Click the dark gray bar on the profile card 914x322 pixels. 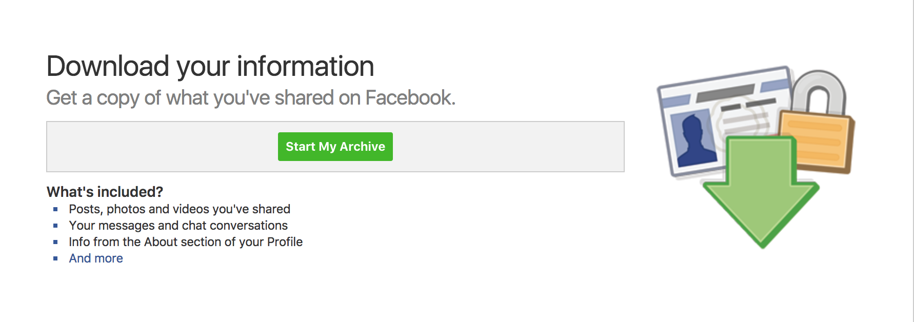[724, 93]
